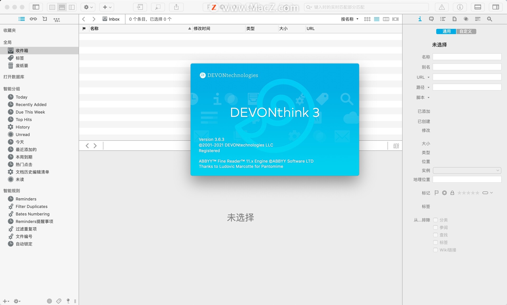
Task: Set the star rating in 标记 row
Action: (x=468, y=193)
